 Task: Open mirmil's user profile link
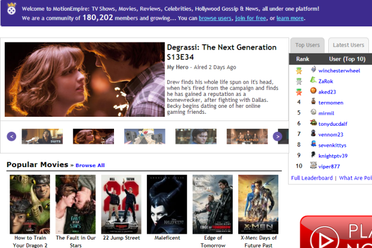326,113
